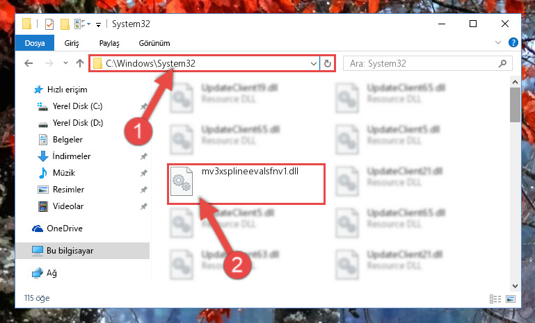The width and height of the screenshot is (535, 323).
Task: Expand the address bar history dropdown
Action: coord(314,63)
